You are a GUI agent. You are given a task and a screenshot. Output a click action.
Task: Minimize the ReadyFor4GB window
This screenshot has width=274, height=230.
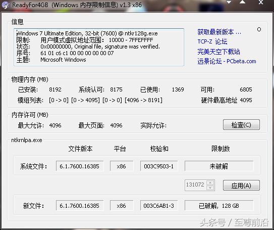click(x=229, y=3)
